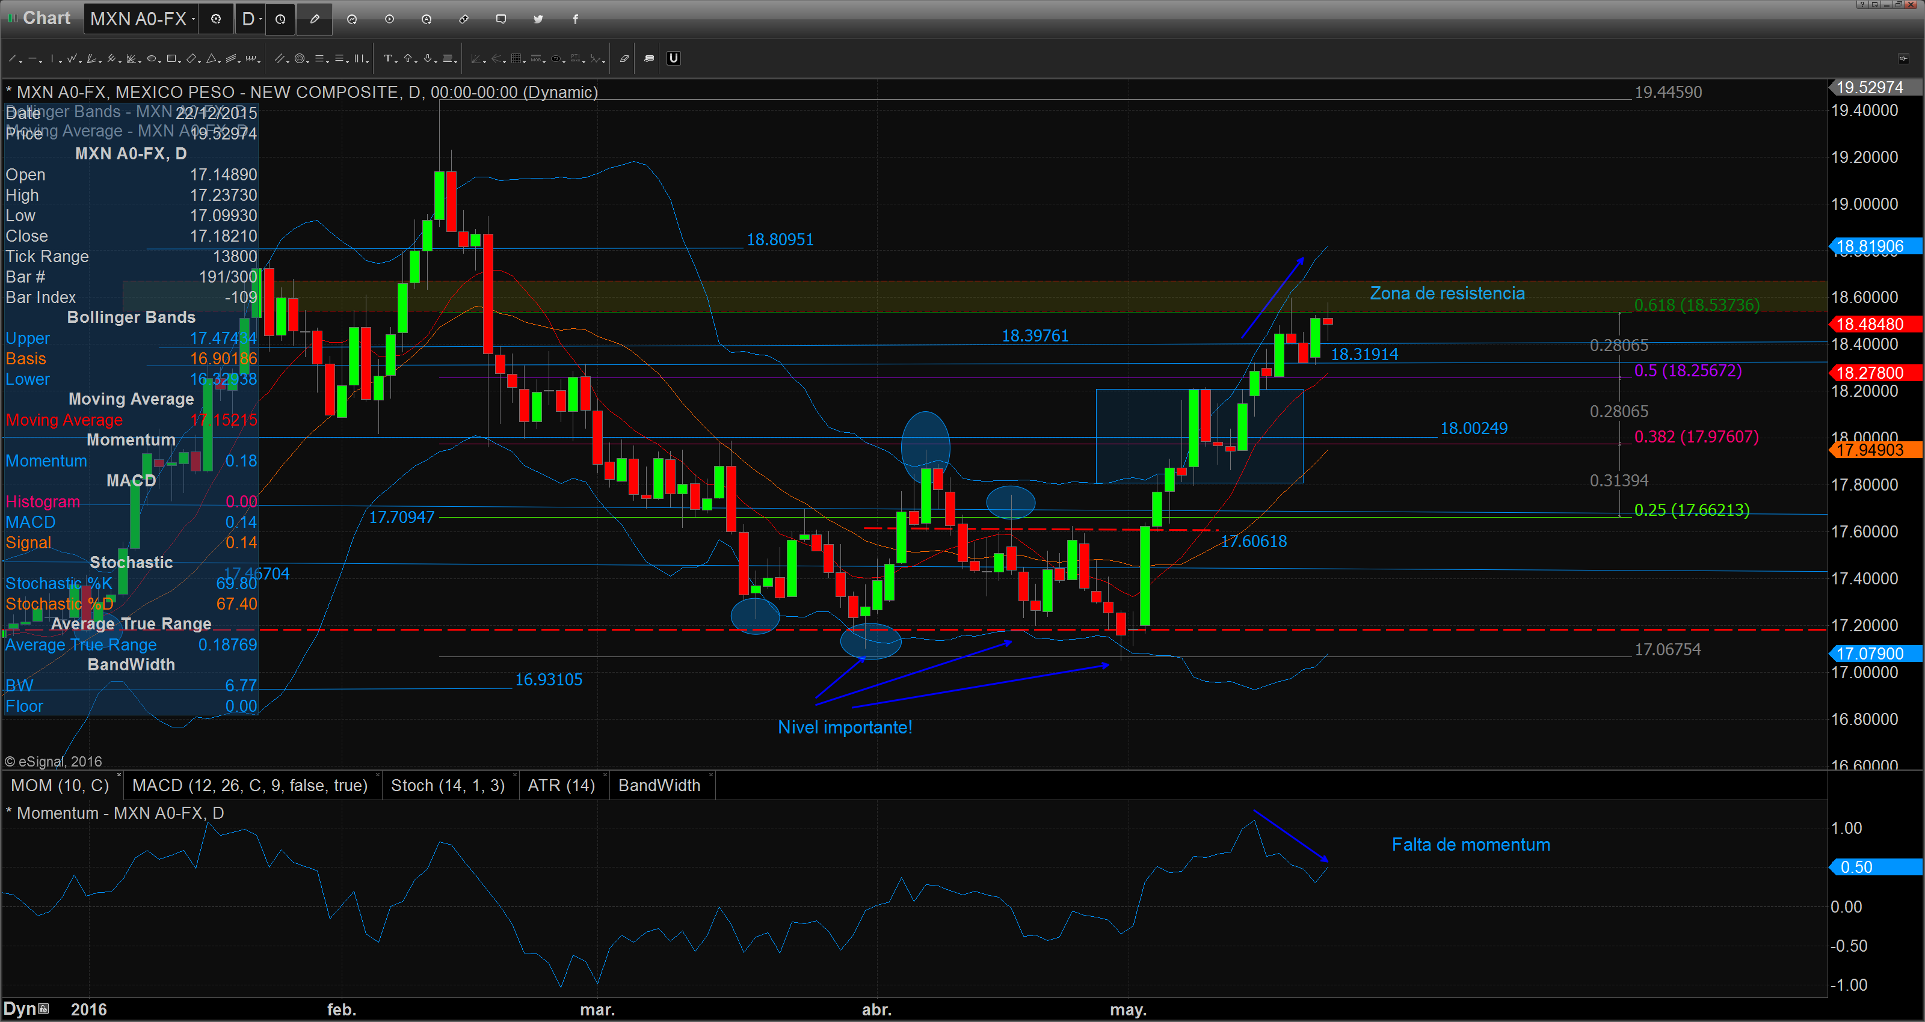The image size is (1925, 1022).
Task: Click the 0.25 (17.66213) Fibonacci label
Action: [1692, 510]
